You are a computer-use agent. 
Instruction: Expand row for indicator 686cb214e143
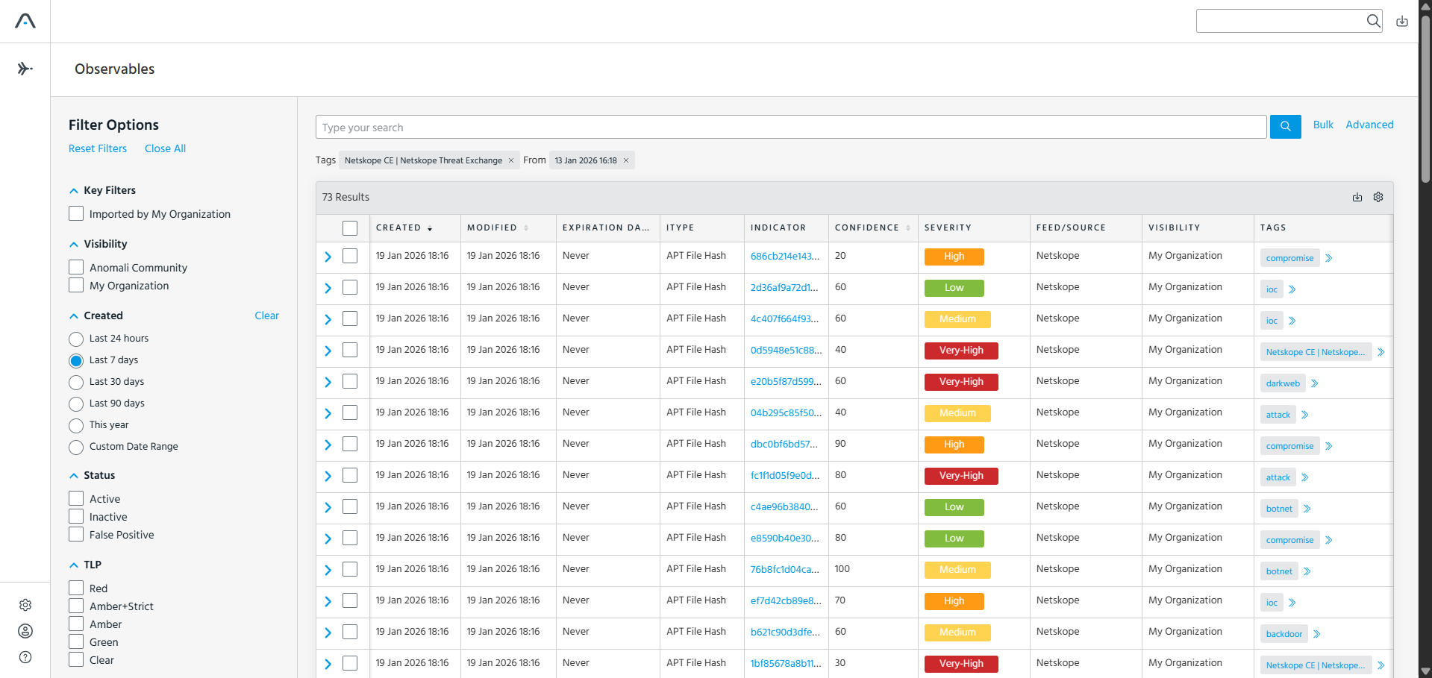pyautogui.click(x=328, y=257)
